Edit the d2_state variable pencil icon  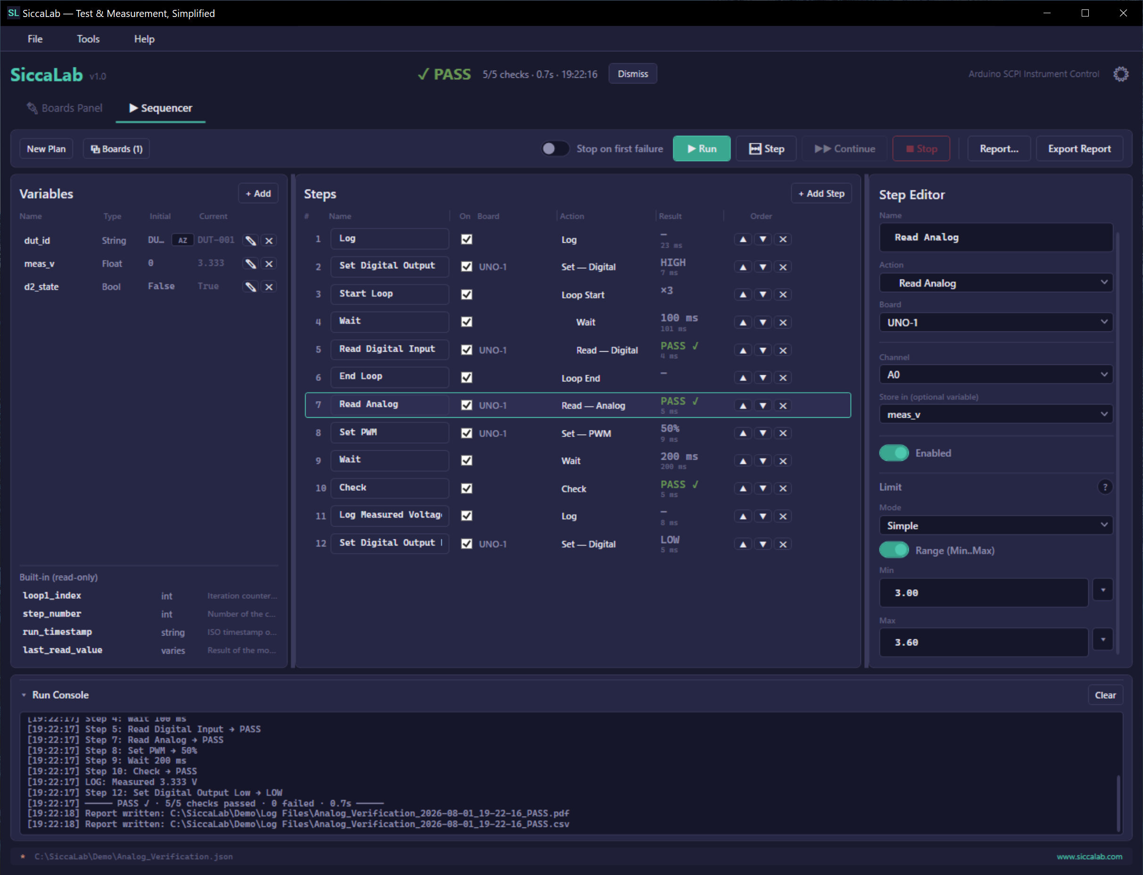point(250,287)
